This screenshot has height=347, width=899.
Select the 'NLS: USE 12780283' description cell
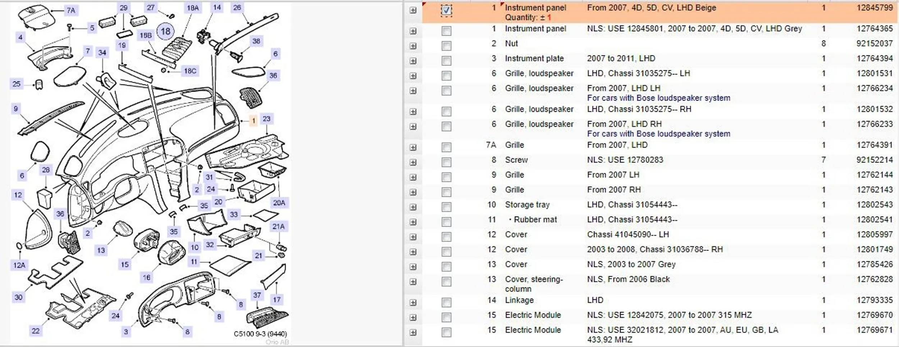click(x=625, y=160)
